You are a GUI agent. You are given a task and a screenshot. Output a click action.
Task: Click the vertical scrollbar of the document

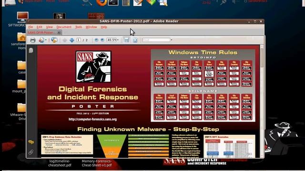point(262,101)
